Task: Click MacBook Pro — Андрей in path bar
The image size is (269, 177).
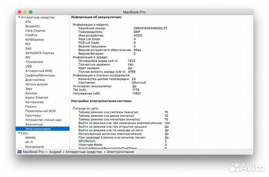Action: coord(42,152)
